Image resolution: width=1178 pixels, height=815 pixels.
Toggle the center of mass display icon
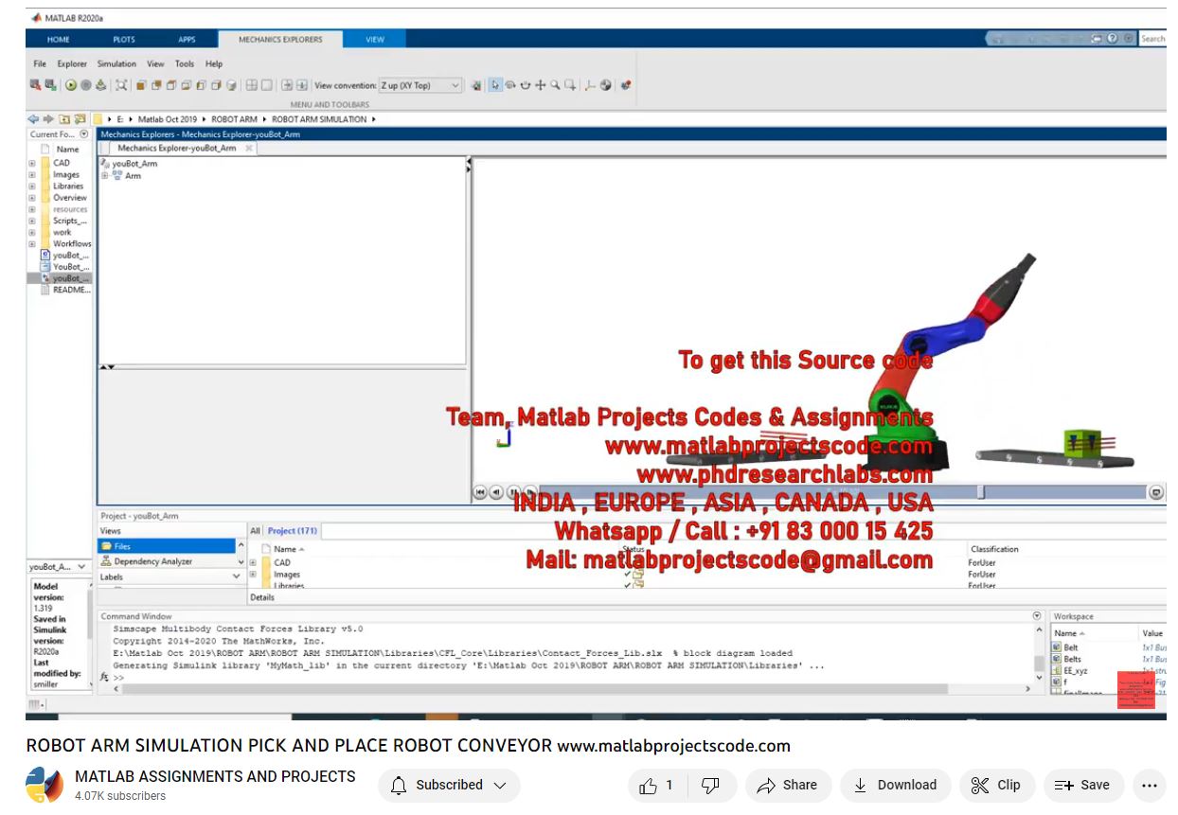pyautogui.click(x=606, y=85)
